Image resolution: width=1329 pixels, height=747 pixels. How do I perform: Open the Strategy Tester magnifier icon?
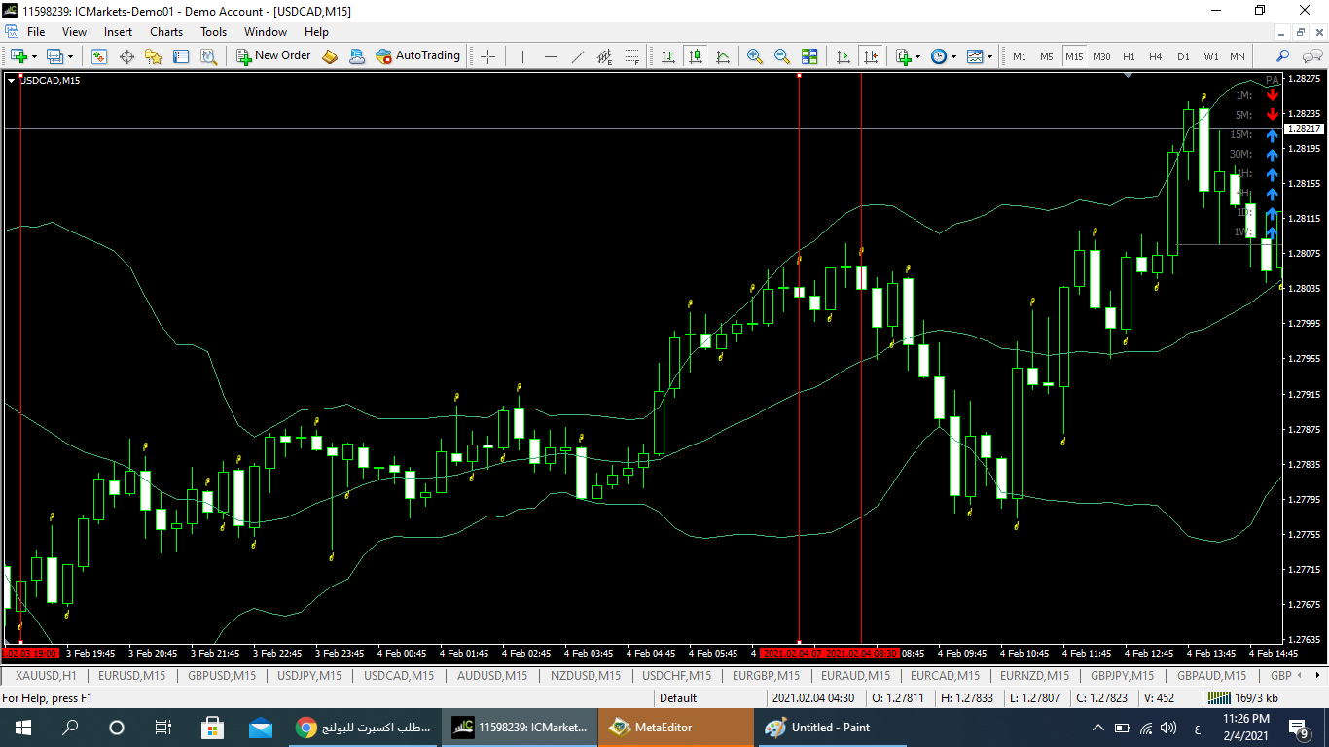(208, 56)
